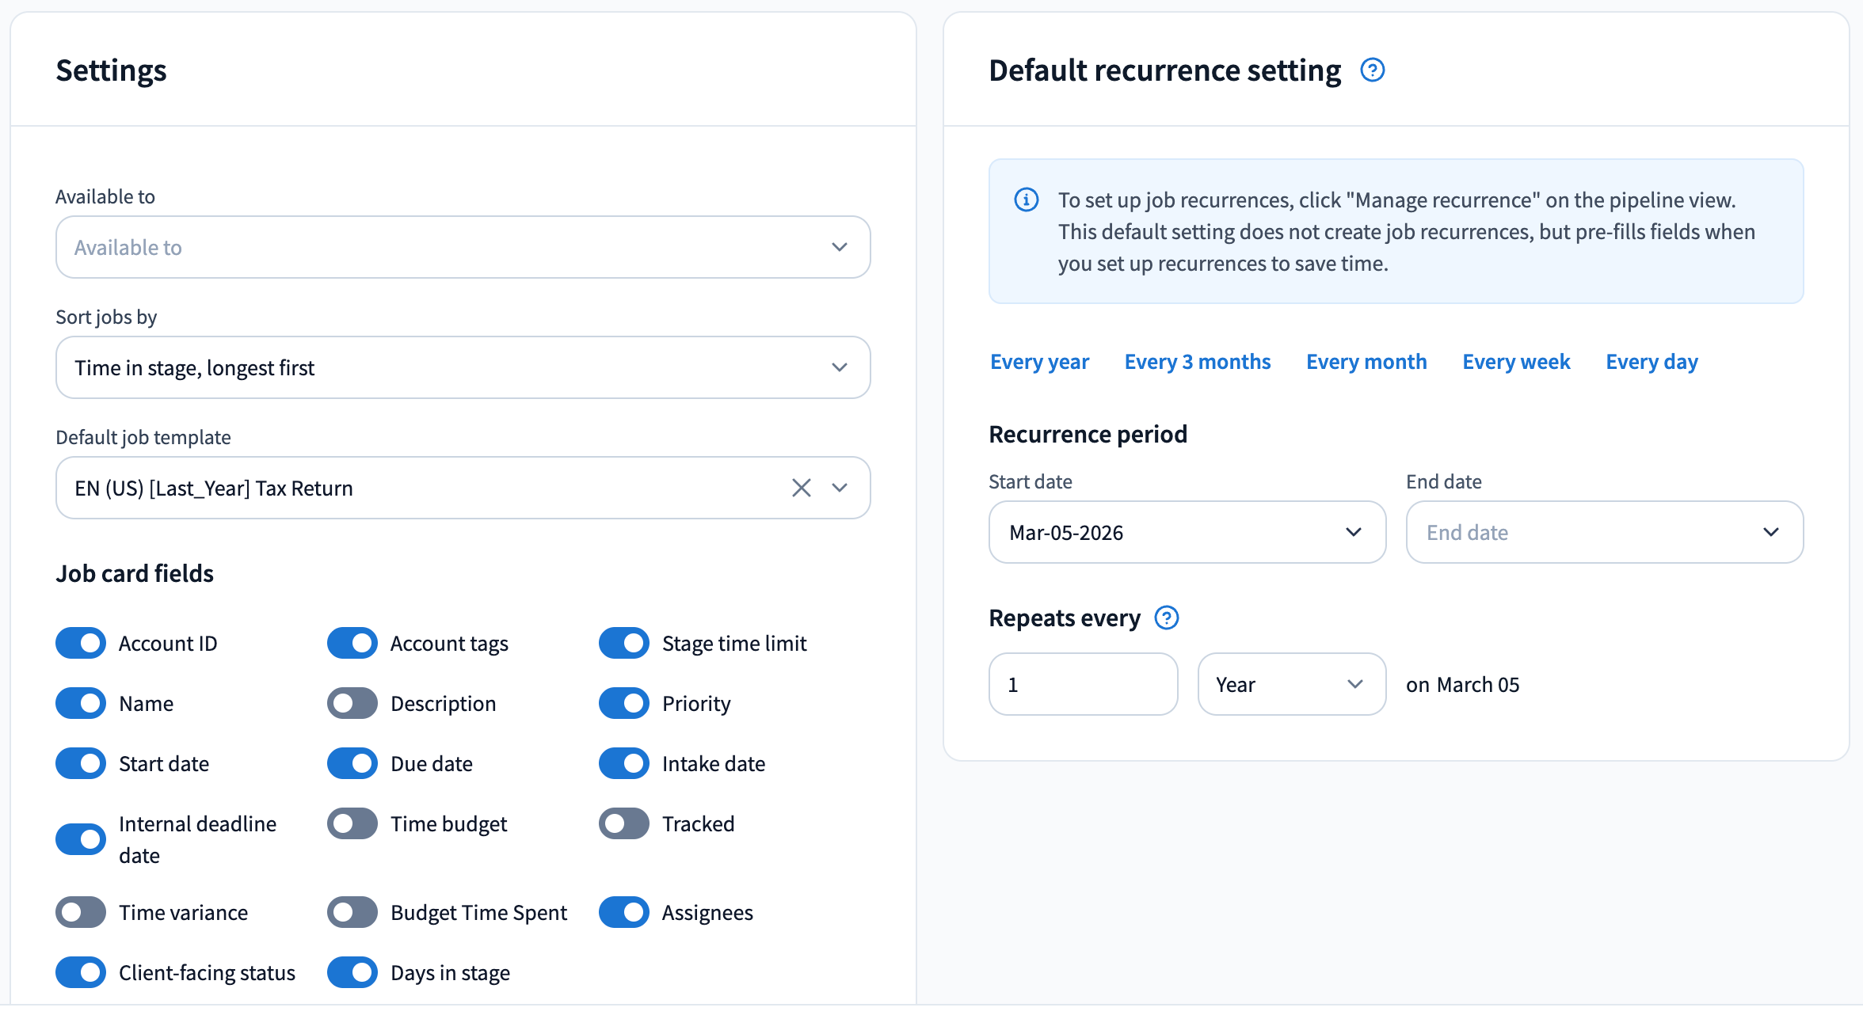Open the Available to dropdown
This screenshot has width=1863, height=1015.
[463, 247]
